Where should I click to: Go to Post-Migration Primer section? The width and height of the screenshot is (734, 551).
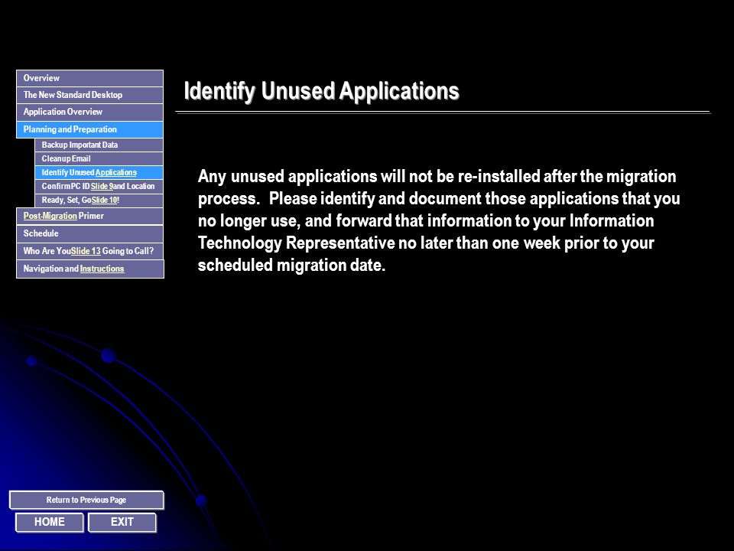tap(90, 216)
